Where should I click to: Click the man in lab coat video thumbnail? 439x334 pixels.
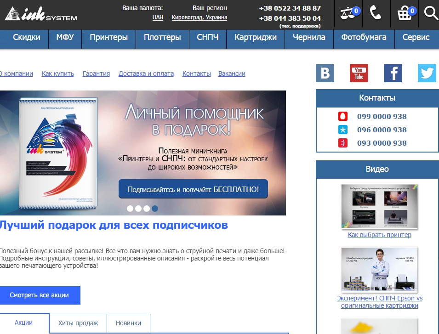pyautogui.click(x=379, y=270)
